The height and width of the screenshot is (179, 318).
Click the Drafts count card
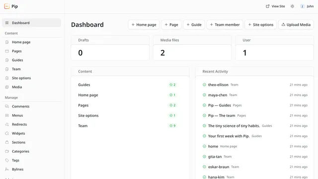tap(110, 48)
